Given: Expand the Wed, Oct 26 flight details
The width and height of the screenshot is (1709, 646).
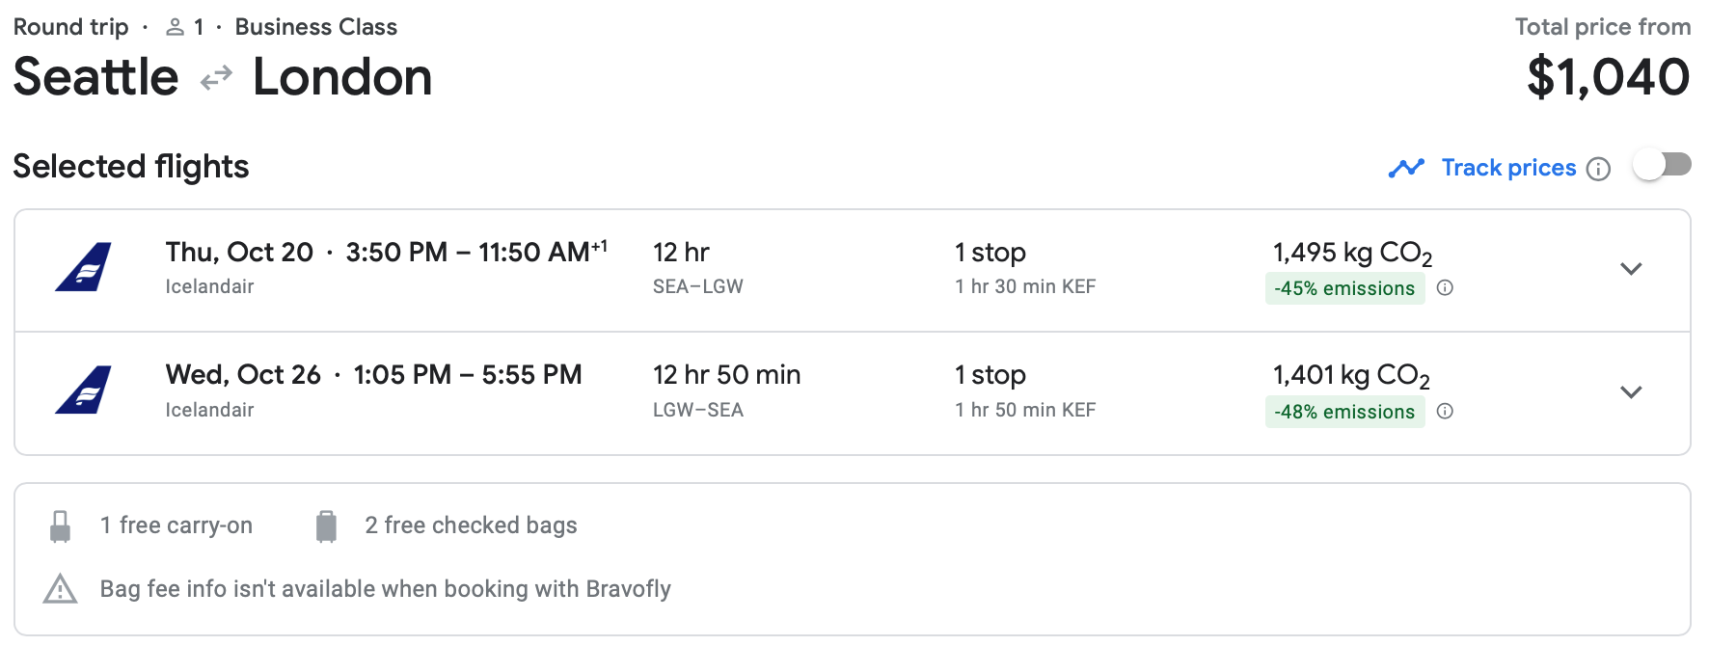Looking at the screenshot, I should pos(1631,392).
